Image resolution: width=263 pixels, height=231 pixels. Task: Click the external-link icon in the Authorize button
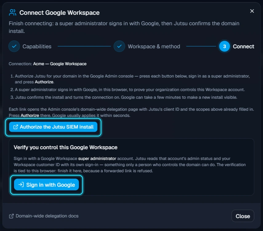click(16, 127)
